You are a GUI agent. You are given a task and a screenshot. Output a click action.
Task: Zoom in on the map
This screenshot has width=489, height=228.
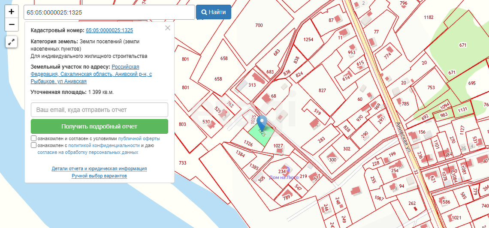pos(12,12)
